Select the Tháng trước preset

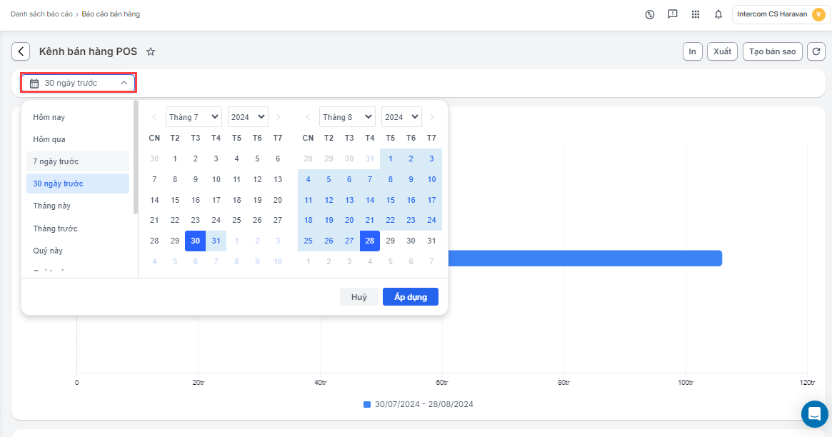click(55, 228)
